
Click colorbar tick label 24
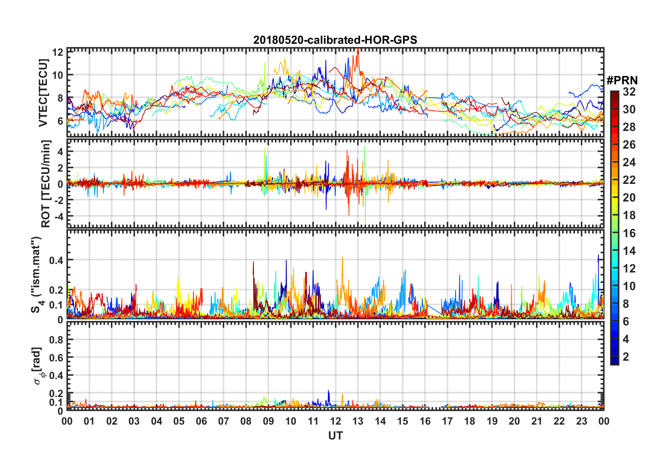(629, 162)
